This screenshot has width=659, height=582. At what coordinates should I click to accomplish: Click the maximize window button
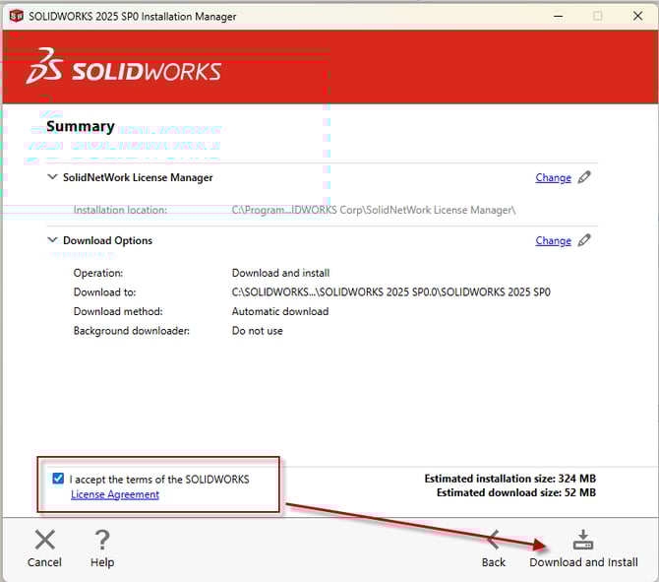[597, 16]
